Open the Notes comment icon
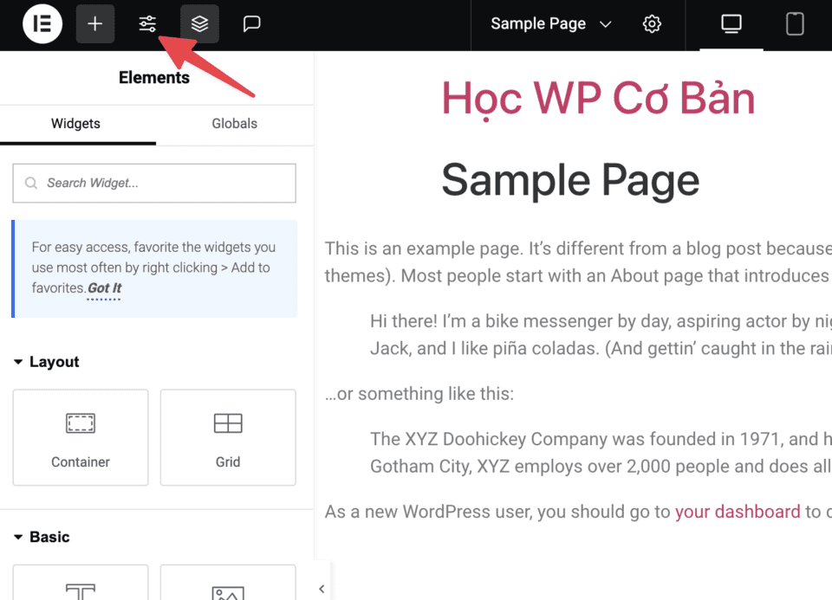Viewport: 832px width, 600px height. point(251,24)
